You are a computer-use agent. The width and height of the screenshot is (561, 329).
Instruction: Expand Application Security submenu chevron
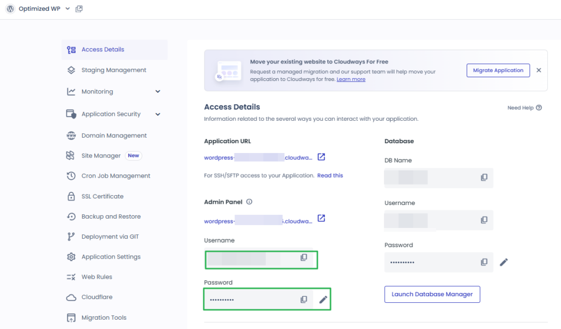point(158,114)
